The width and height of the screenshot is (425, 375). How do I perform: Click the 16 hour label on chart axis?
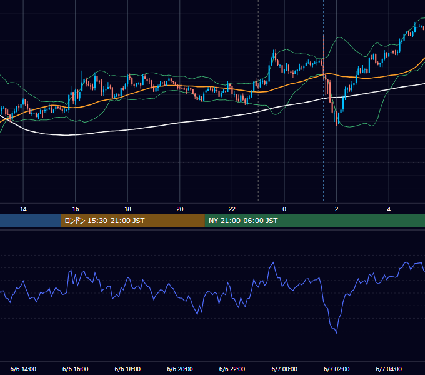tap(76, 209)
